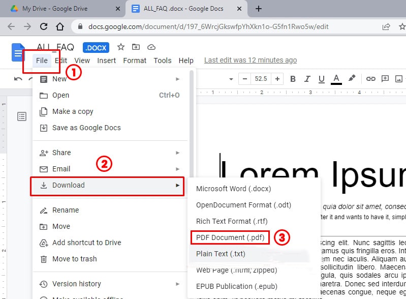Click the Bold formatting icon

click(x=293, y=79)
